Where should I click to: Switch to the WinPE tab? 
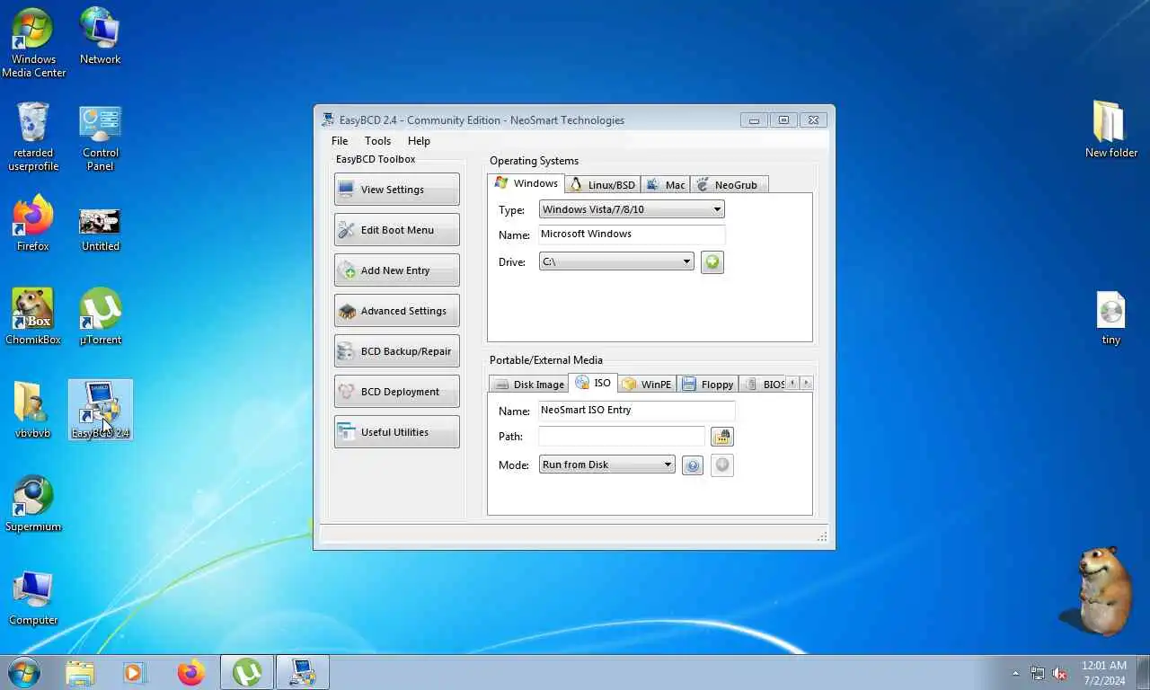coord(647,385)
